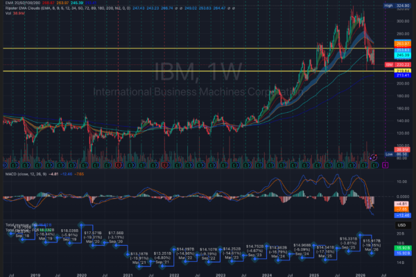This screenshot has width=416, height=277.
Task: Click the green earnings marker beside the purple E
Action: pos(374,165)
